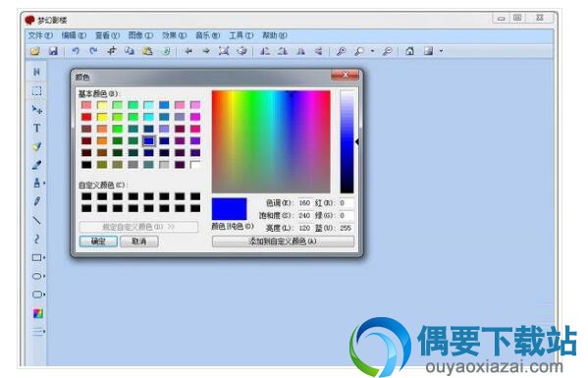This screenshot has width=588, height=378.
Task: Select the eraser tool in sidebar
Action: tap(36, 165)
